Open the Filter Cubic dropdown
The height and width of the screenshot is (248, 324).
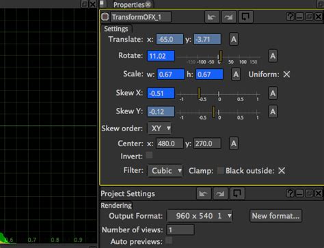tap(165, 171)
